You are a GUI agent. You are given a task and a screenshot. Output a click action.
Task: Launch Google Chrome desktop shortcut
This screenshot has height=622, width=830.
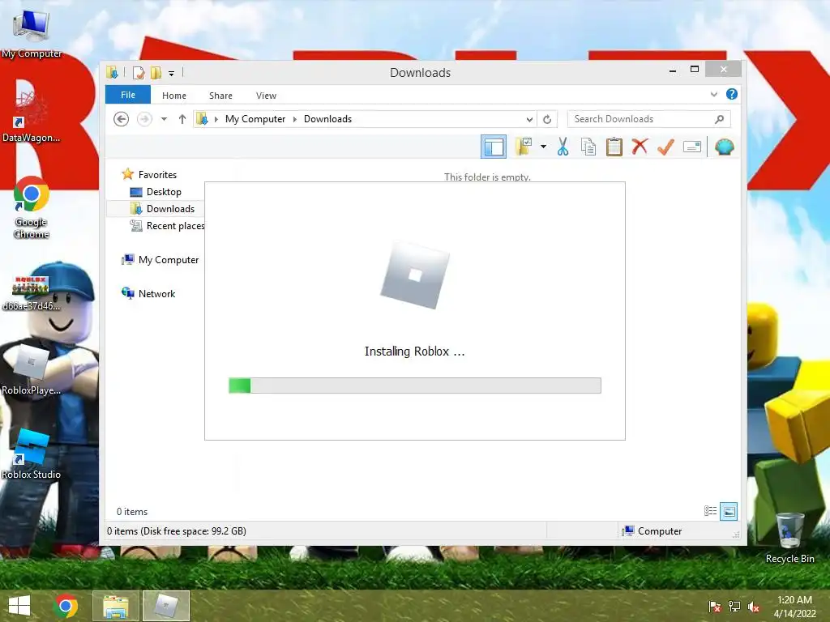coord(32,207)
